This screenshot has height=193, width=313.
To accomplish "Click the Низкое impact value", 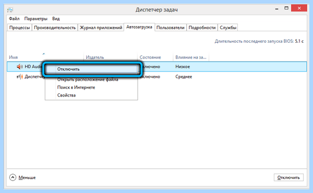I will tap(183, 67).
